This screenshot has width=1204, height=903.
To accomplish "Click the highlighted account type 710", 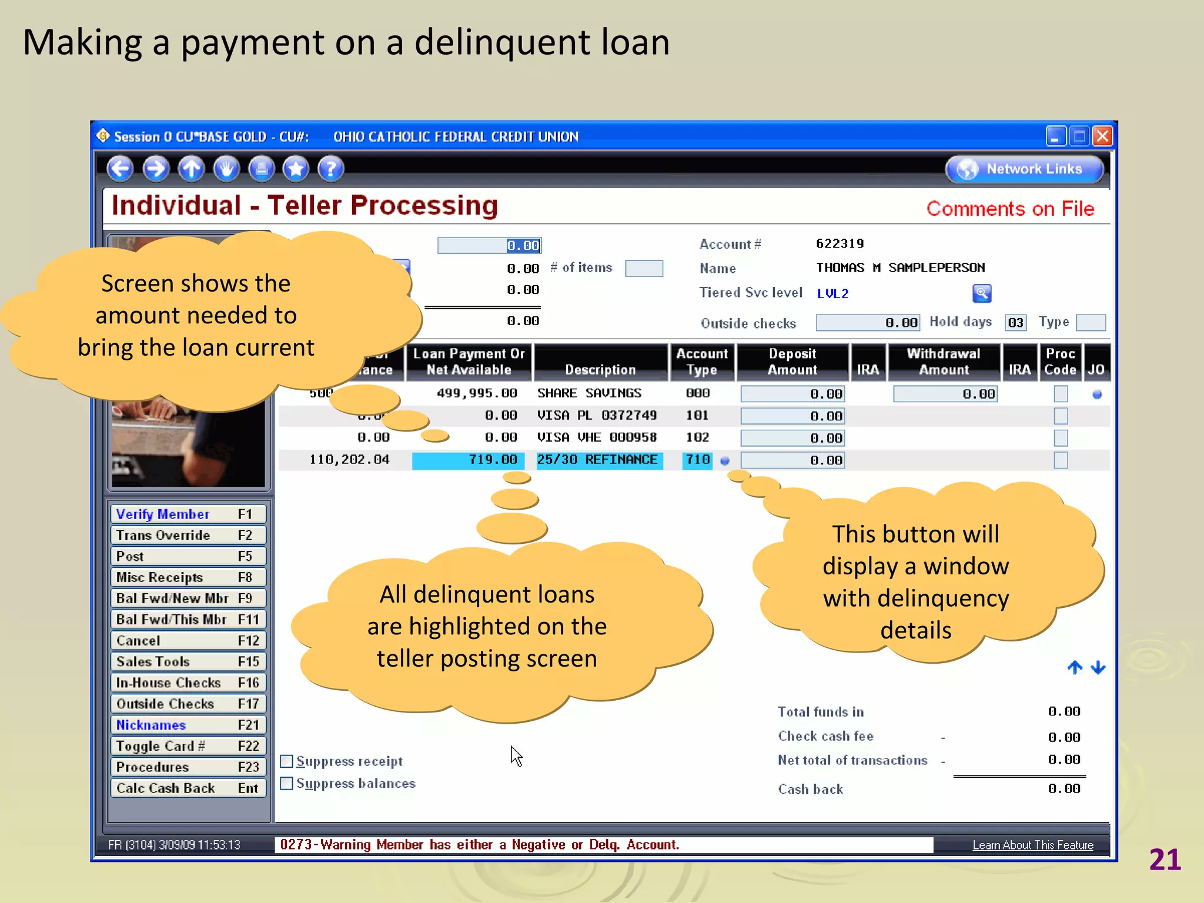I will (698, 460).
